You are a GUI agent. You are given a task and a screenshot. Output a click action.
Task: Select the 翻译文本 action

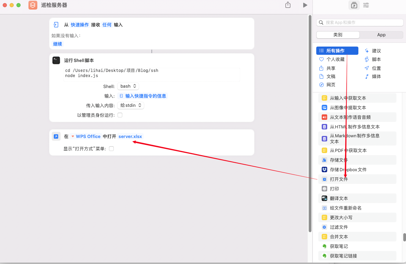click(x=357, y=198)
